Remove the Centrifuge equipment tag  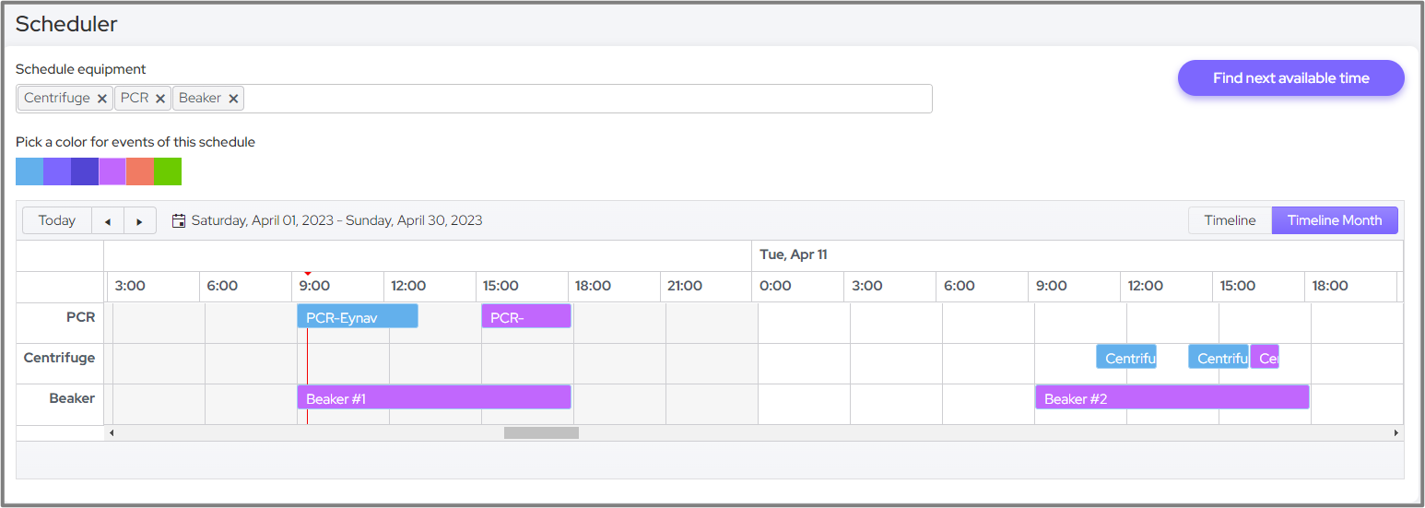pyautogui.click(x=102, y=99)
